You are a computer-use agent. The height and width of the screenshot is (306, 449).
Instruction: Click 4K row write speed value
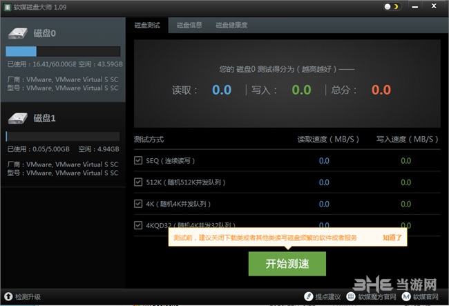coord(405,204)
